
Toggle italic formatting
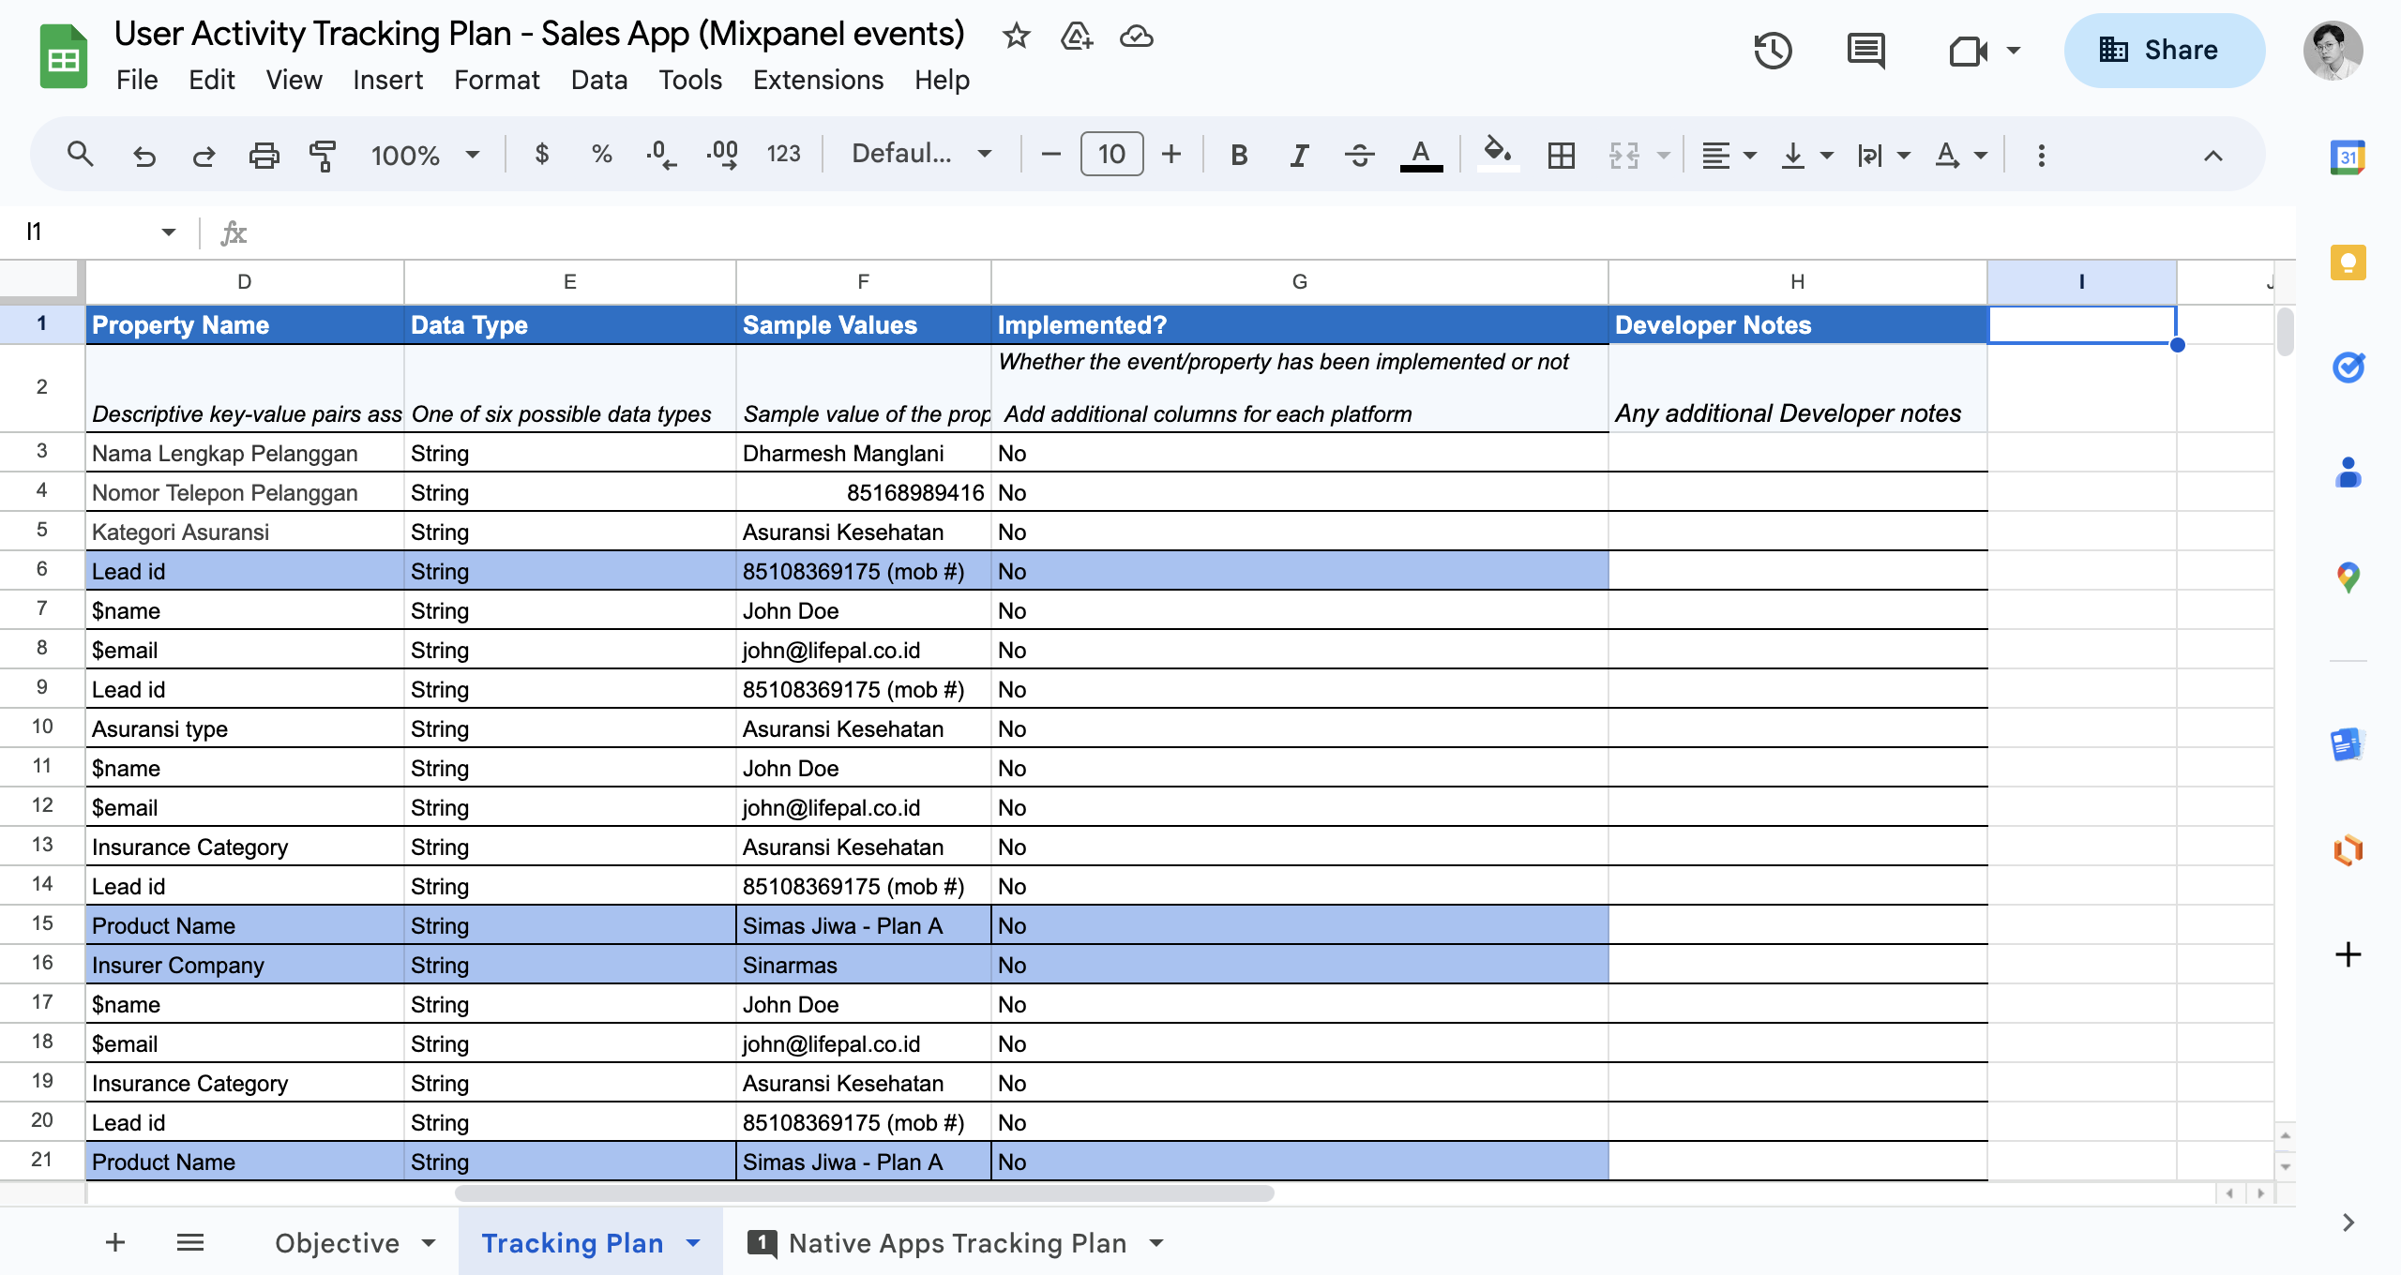(x=1299, y=155)
